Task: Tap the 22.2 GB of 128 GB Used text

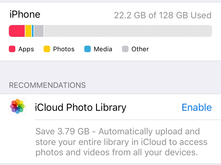Action: [x=163, y=15]
